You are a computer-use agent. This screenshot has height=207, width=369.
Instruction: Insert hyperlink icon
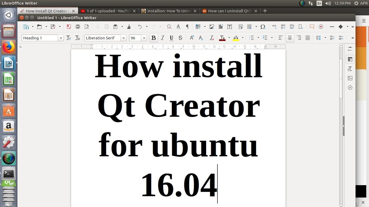274,27
